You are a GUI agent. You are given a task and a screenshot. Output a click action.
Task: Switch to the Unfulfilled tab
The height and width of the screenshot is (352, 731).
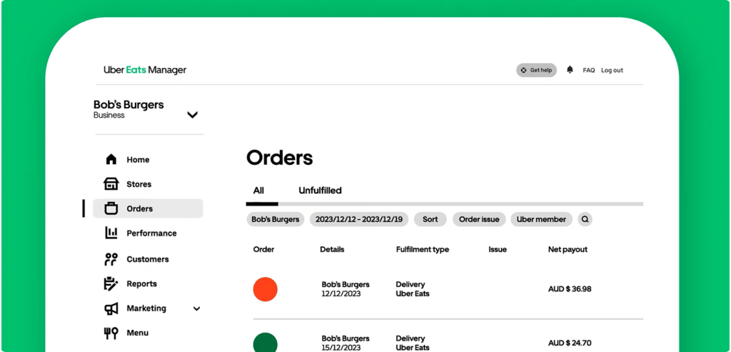320,190
